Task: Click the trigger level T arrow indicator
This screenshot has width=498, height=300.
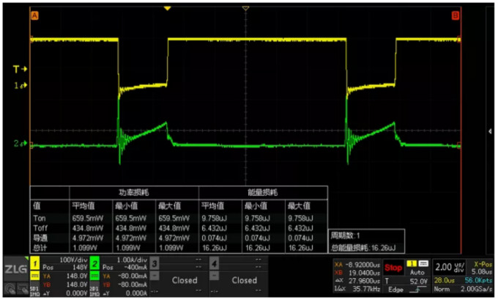Action: tap(20, 69)
